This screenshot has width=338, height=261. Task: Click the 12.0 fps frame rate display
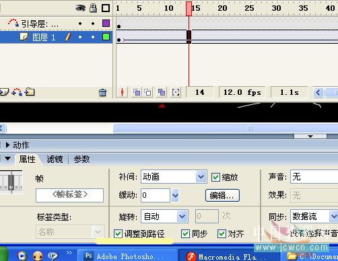coord(242,92)
